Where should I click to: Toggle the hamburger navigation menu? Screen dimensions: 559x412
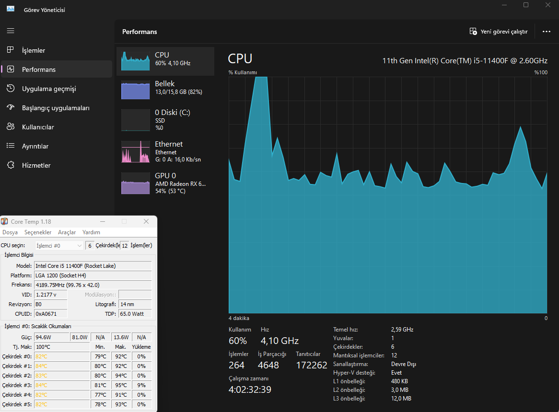coord(11,31)
